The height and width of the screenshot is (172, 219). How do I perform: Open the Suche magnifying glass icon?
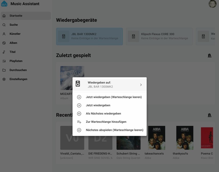click(4, 24)
